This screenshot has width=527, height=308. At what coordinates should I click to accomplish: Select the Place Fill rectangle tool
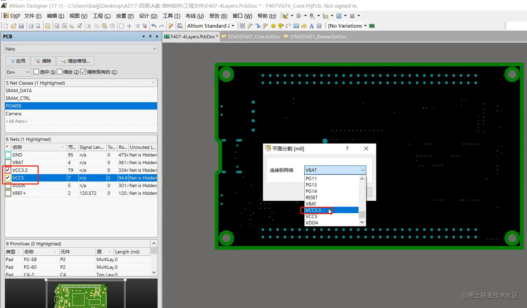tap(296, 26)
